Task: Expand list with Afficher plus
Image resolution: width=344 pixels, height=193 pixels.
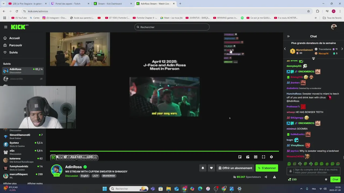Action: click(10, 184)
